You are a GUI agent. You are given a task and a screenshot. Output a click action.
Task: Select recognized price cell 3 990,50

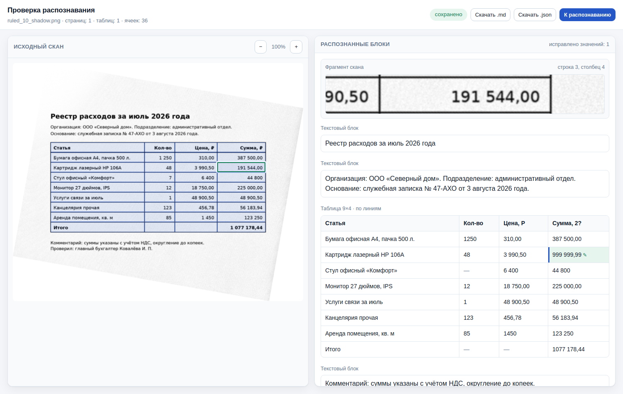pyautogui.click(x=524, y=255)
